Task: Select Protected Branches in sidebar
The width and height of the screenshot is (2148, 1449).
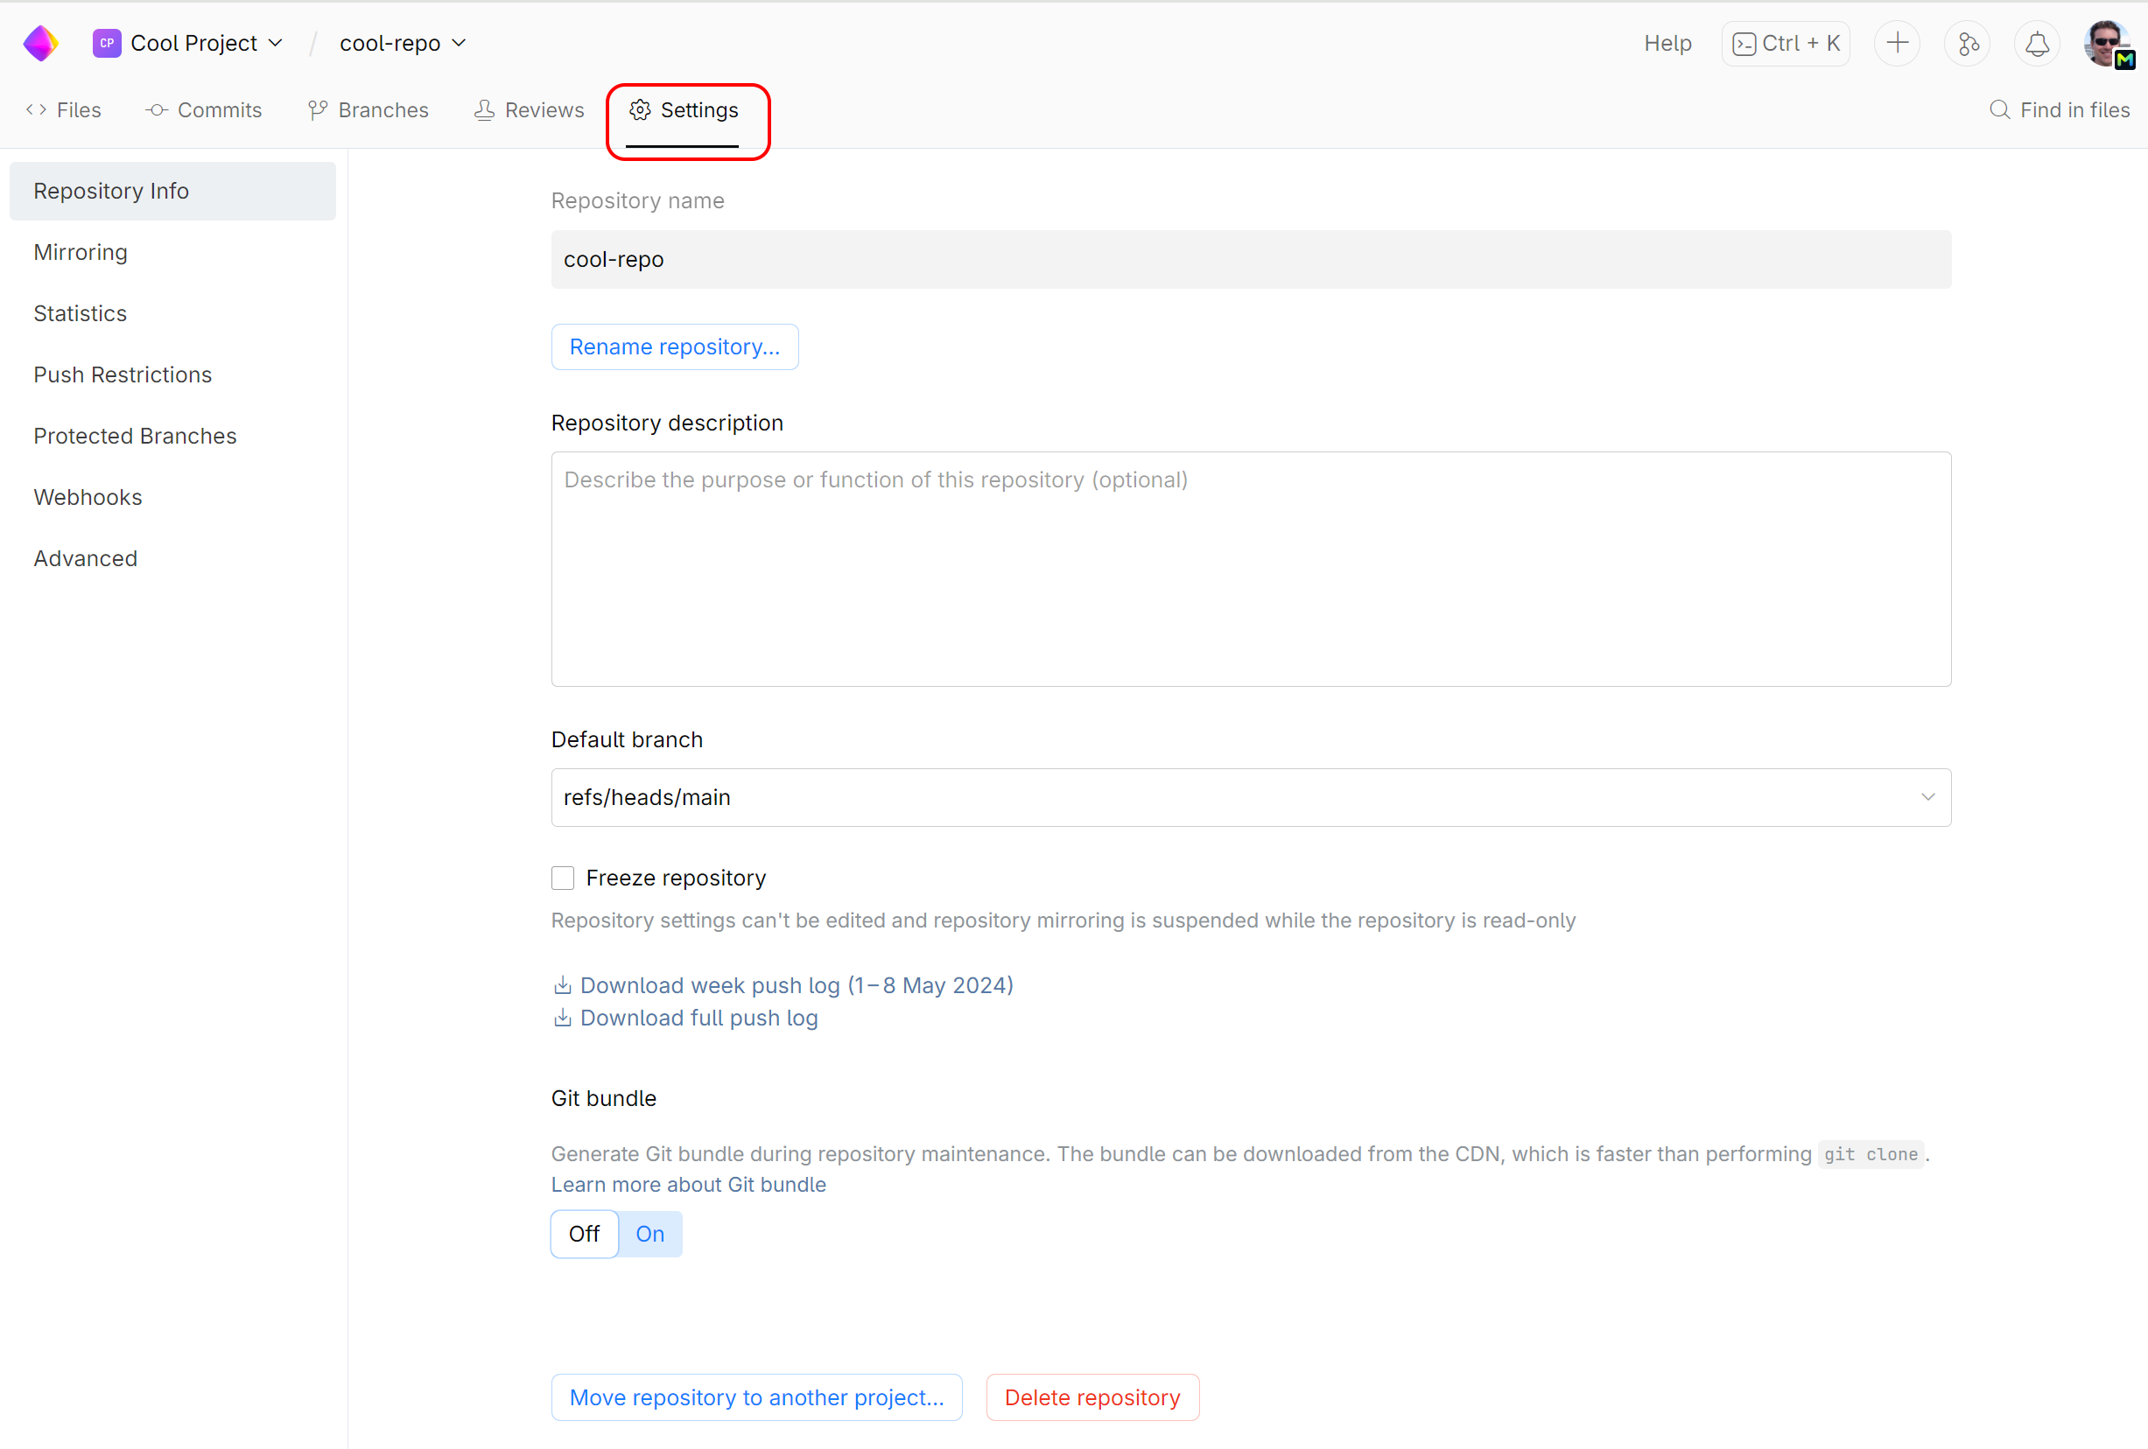Action: click(x=135, y=435)
